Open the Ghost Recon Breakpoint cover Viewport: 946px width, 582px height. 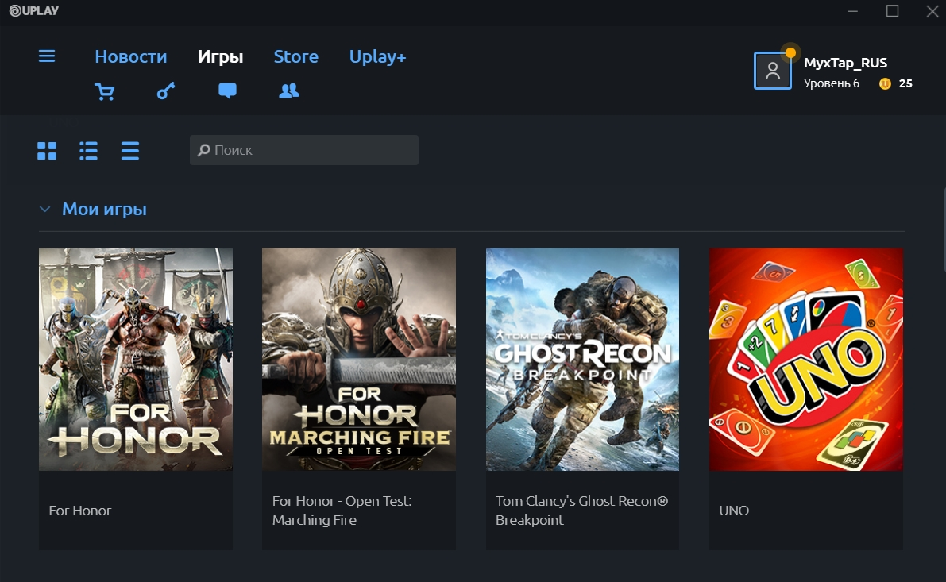(x=582, y=359)
